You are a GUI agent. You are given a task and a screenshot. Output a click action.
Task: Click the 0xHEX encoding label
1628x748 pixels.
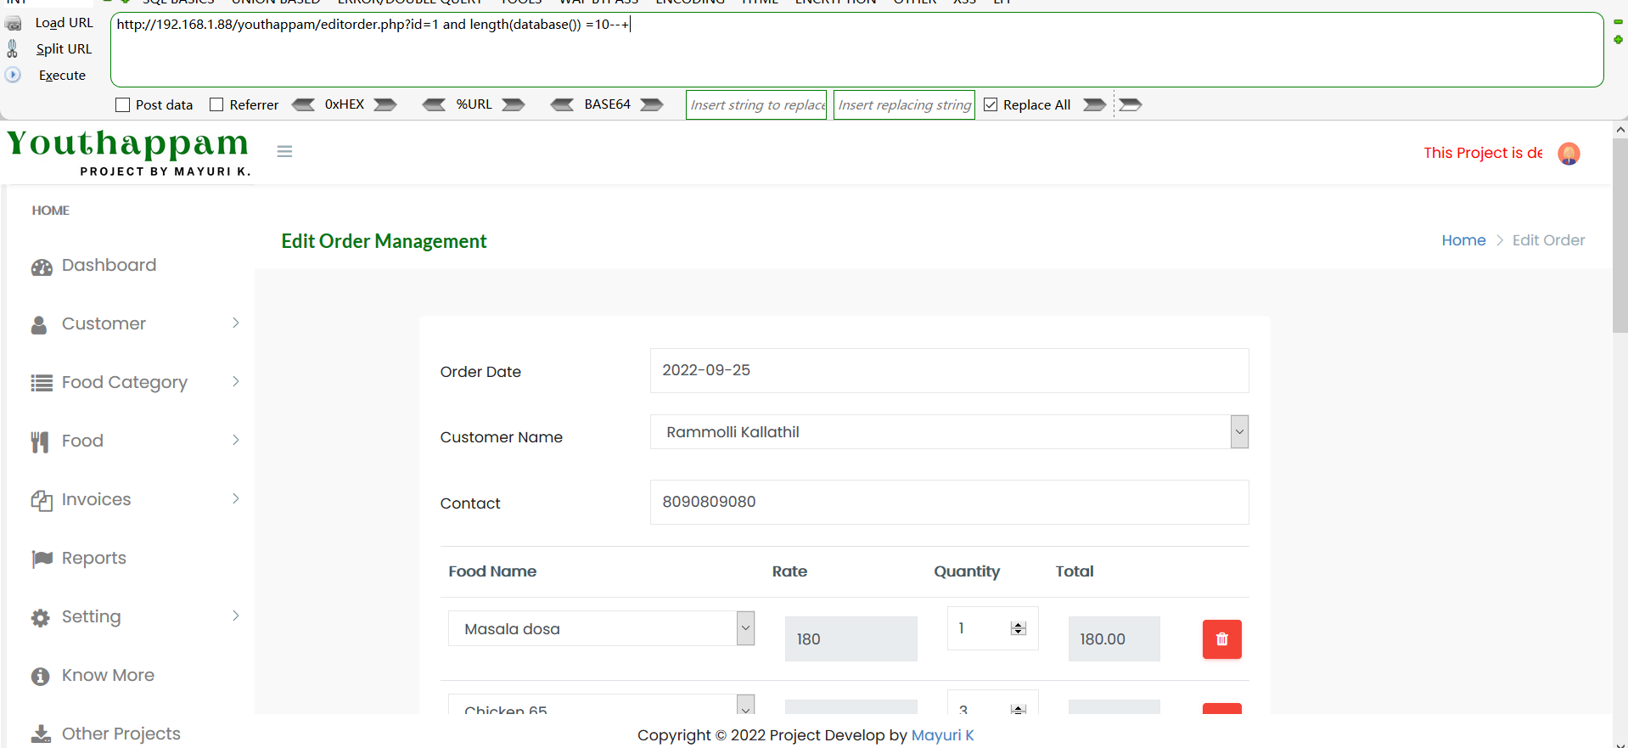pos(345,104)
